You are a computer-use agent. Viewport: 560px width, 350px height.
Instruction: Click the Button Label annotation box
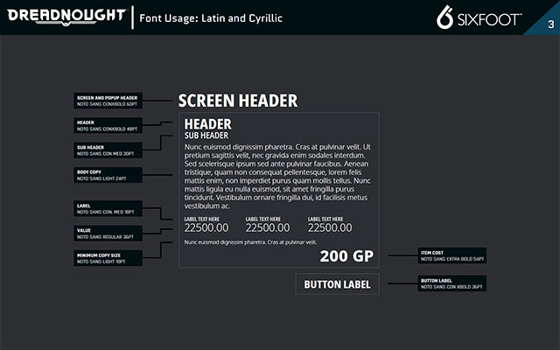[x=452, y=283]
